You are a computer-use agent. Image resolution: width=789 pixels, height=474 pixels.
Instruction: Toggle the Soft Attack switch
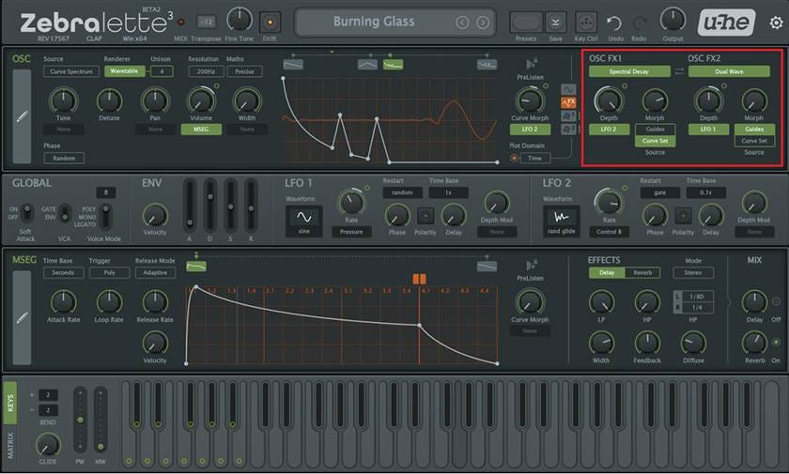tap(26, 213)
